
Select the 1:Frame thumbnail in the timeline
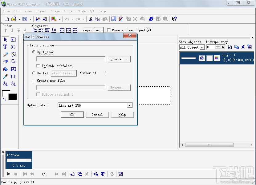[x=18, y=159]
